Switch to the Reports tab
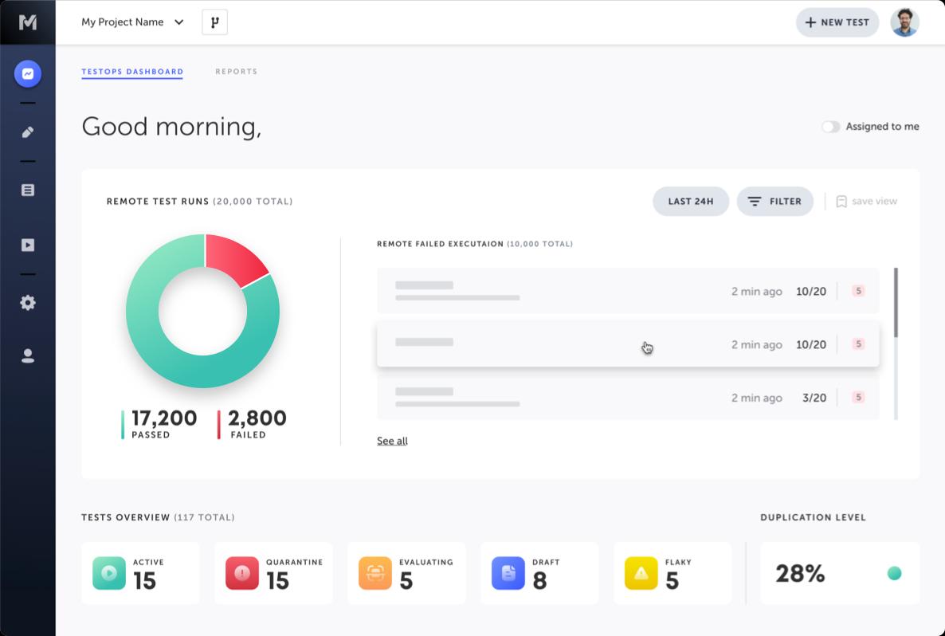Image resolution: width=945 pixels, height=636 pixels. click(x=236, y=72)
